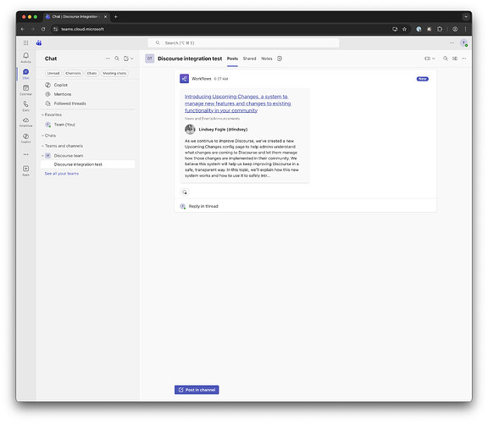The width and height of the screenshot is (488, 423).
Task: Add a tab plus icon
Action: tap(280, 58)
